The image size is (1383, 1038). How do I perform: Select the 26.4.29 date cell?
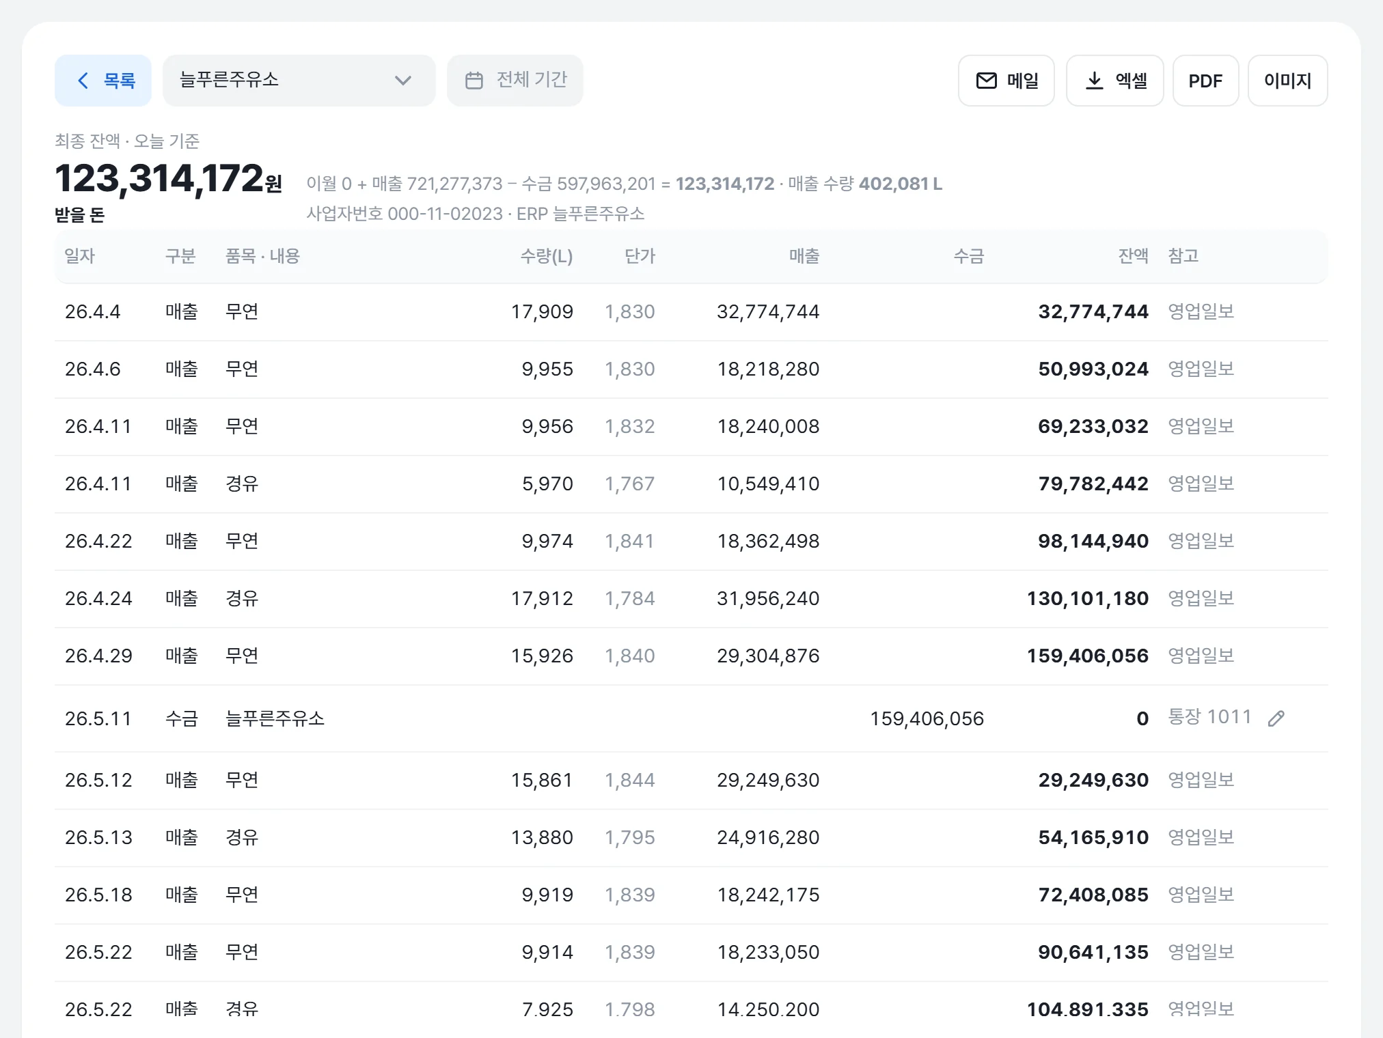point(98,656)
